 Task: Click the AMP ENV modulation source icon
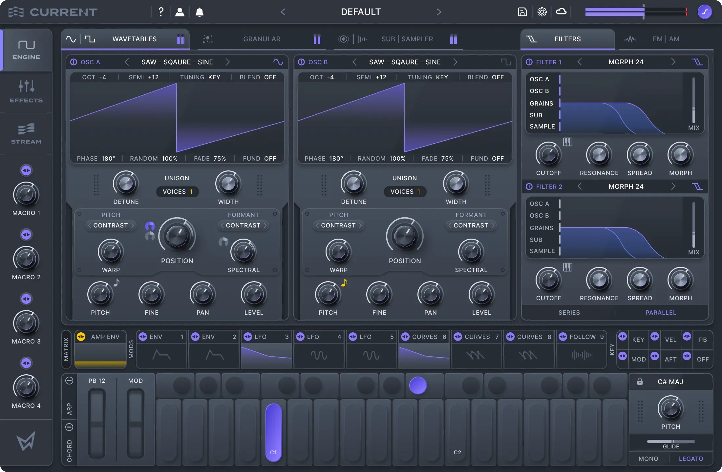pyautogui.click(x=81, y=337)
